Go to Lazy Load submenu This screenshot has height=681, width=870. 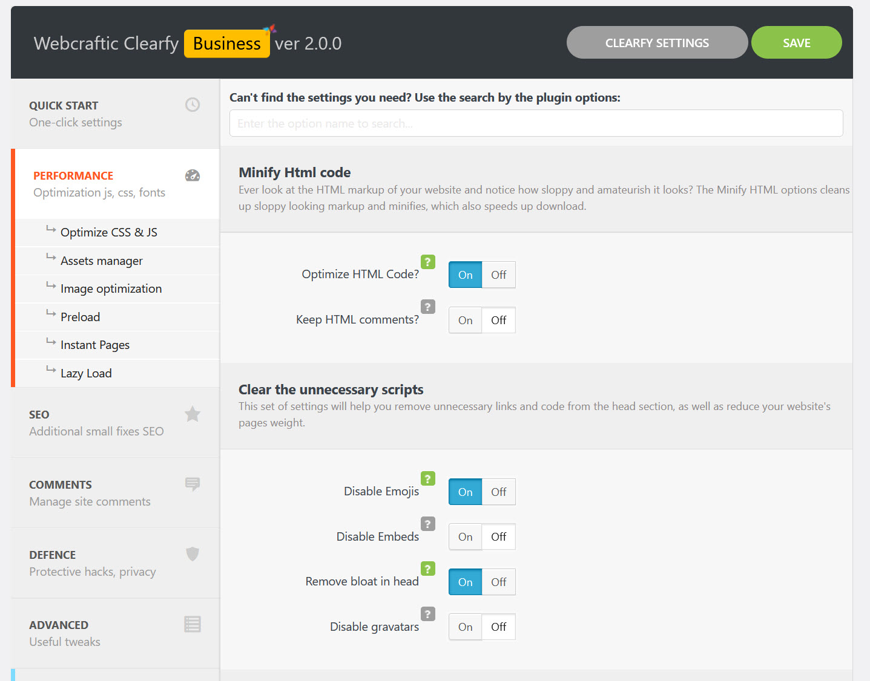[x=117, y=373]
